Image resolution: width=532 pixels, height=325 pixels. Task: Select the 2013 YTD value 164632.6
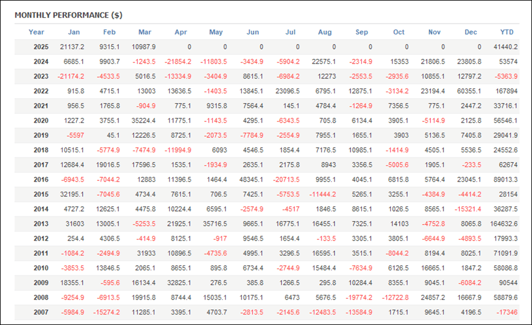[502, 224]
